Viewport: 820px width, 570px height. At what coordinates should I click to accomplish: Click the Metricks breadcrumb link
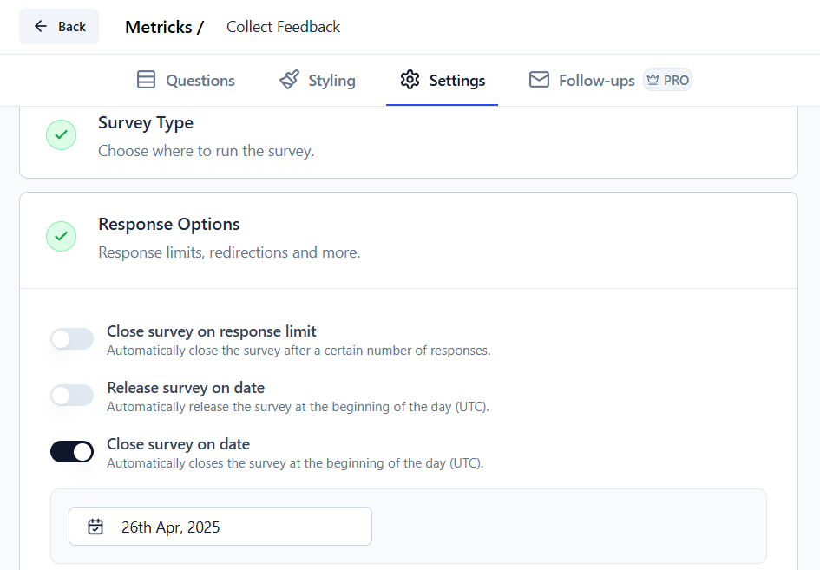[158, 26]
